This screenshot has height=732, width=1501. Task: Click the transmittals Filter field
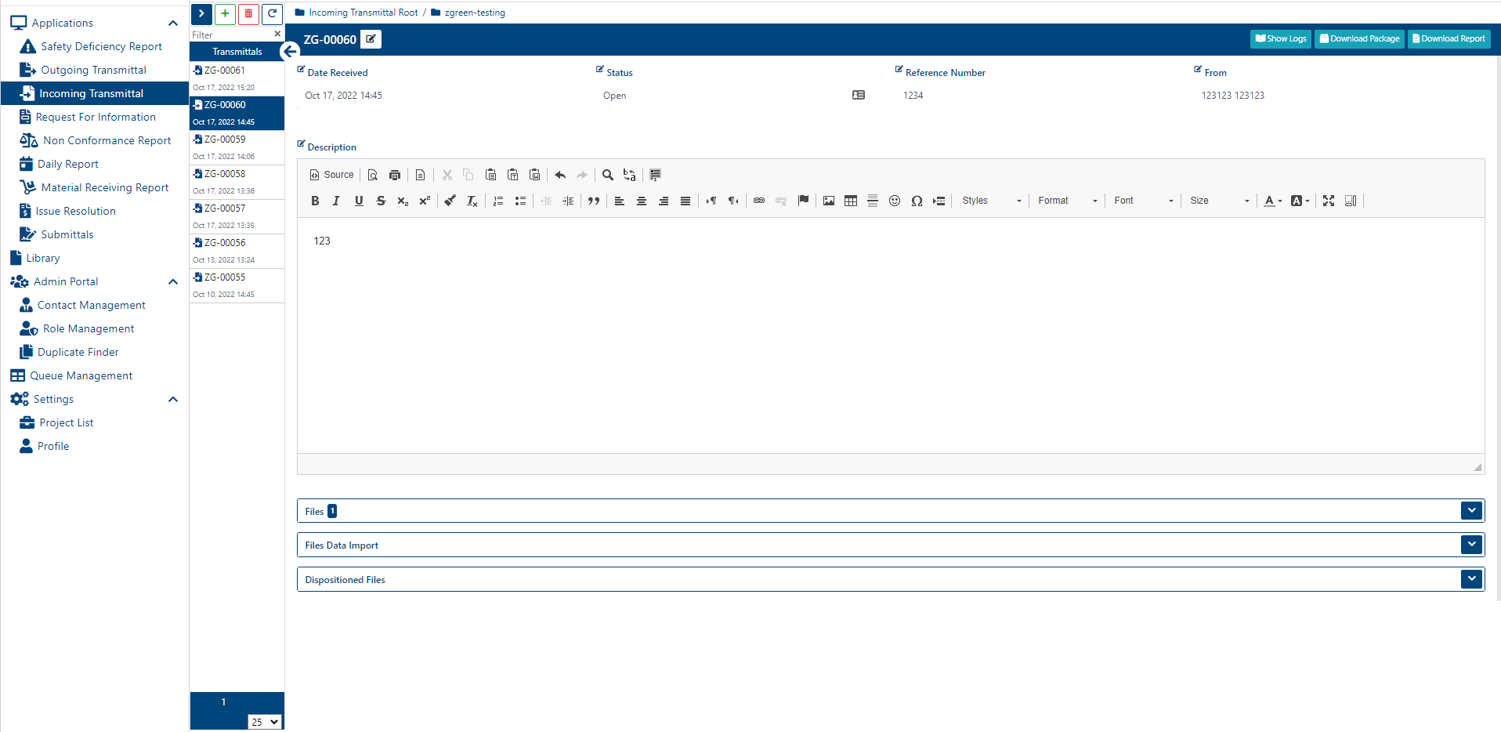[x=232, y=34]
